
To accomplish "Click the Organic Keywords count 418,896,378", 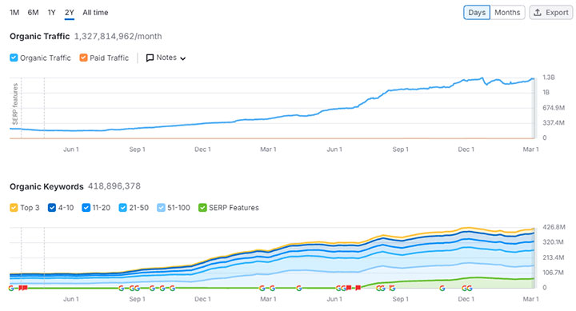I will coord(114,186).
